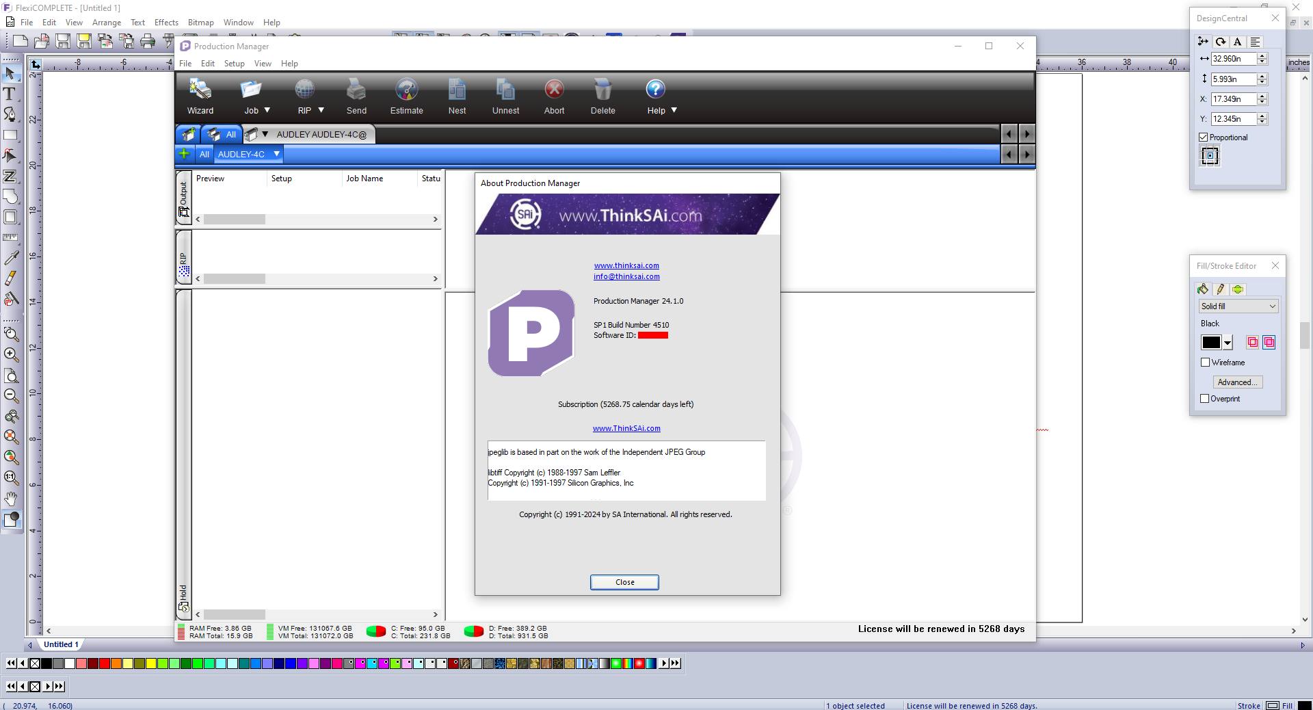1313x710 pixels.
Task: Open the Setup menu in Production Manager
Action: tap(234, 64)
